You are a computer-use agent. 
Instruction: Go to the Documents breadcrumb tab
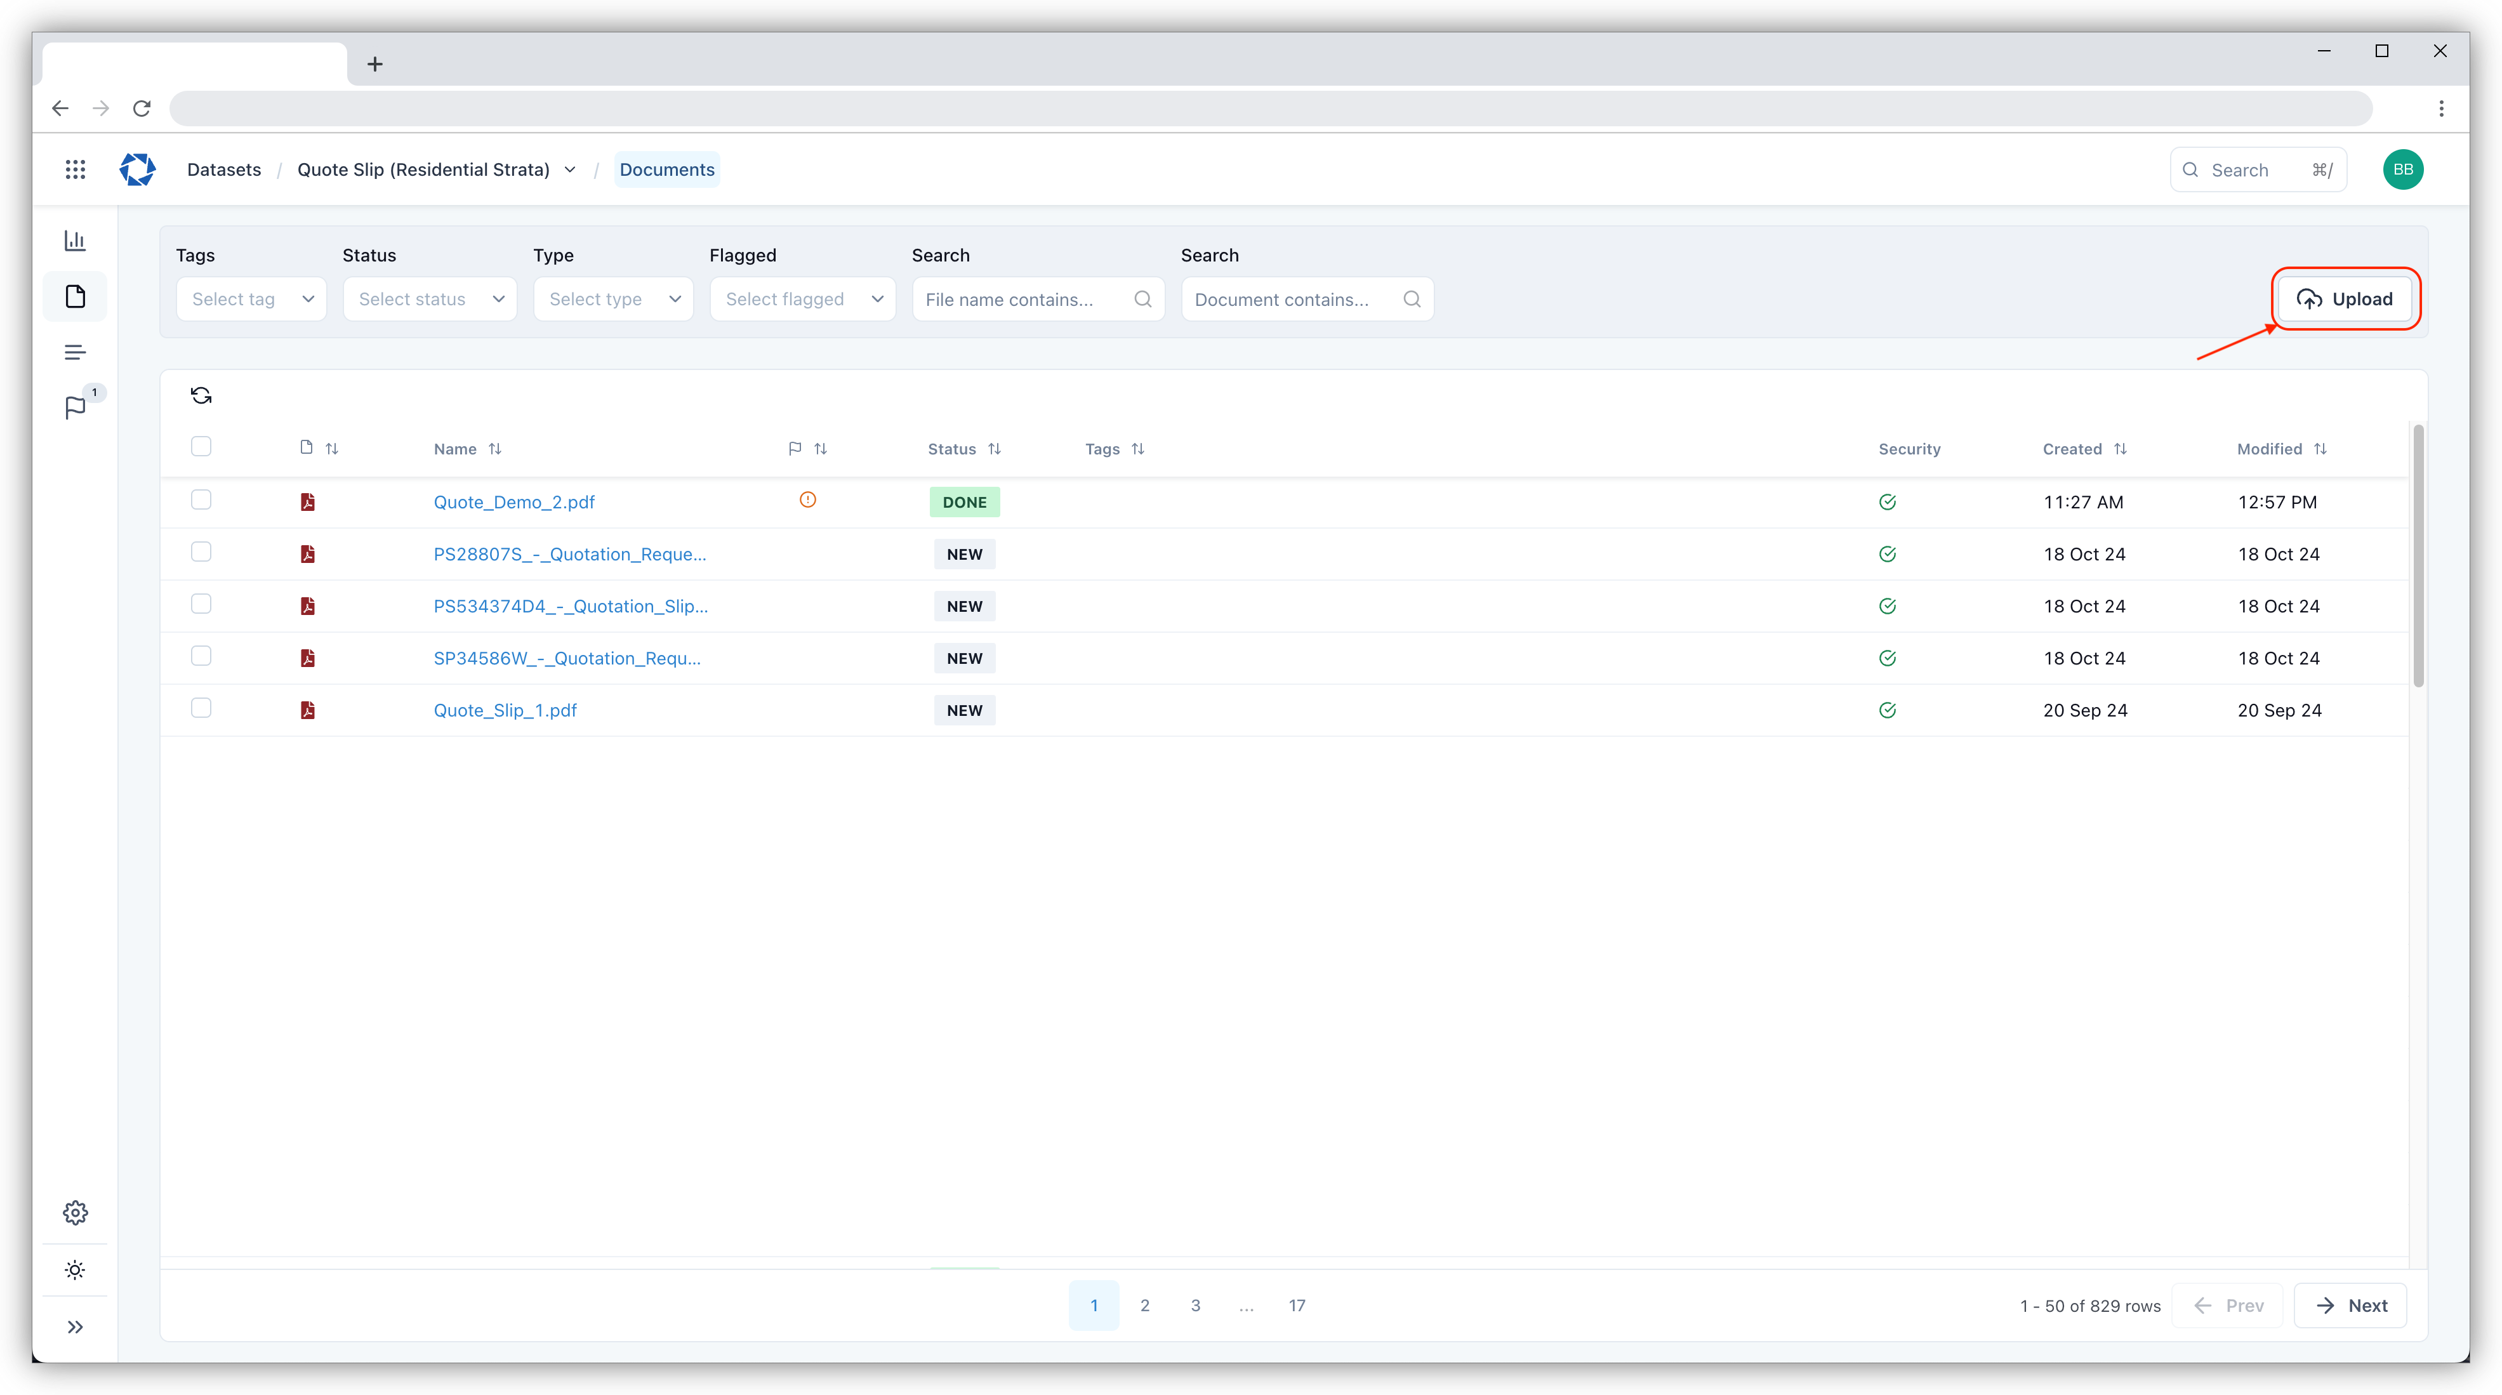666,170
